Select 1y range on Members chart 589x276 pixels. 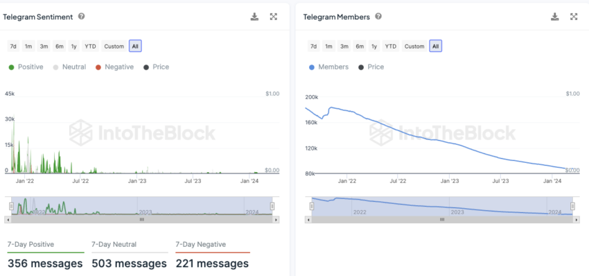374,46
